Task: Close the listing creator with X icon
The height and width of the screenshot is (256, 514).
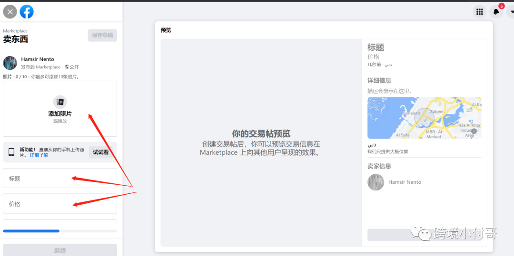Action: 10,12
